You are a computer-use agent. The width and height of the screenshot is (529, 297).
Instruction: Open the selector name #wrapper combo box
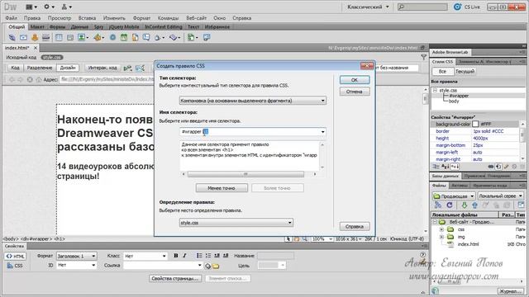click(x=253, y=132)
